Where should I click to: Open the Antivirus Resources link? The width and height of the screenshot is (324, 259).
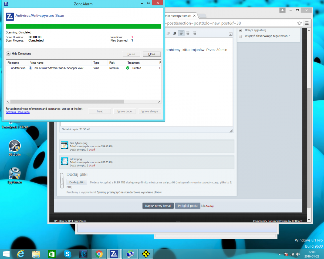point(18,112)
